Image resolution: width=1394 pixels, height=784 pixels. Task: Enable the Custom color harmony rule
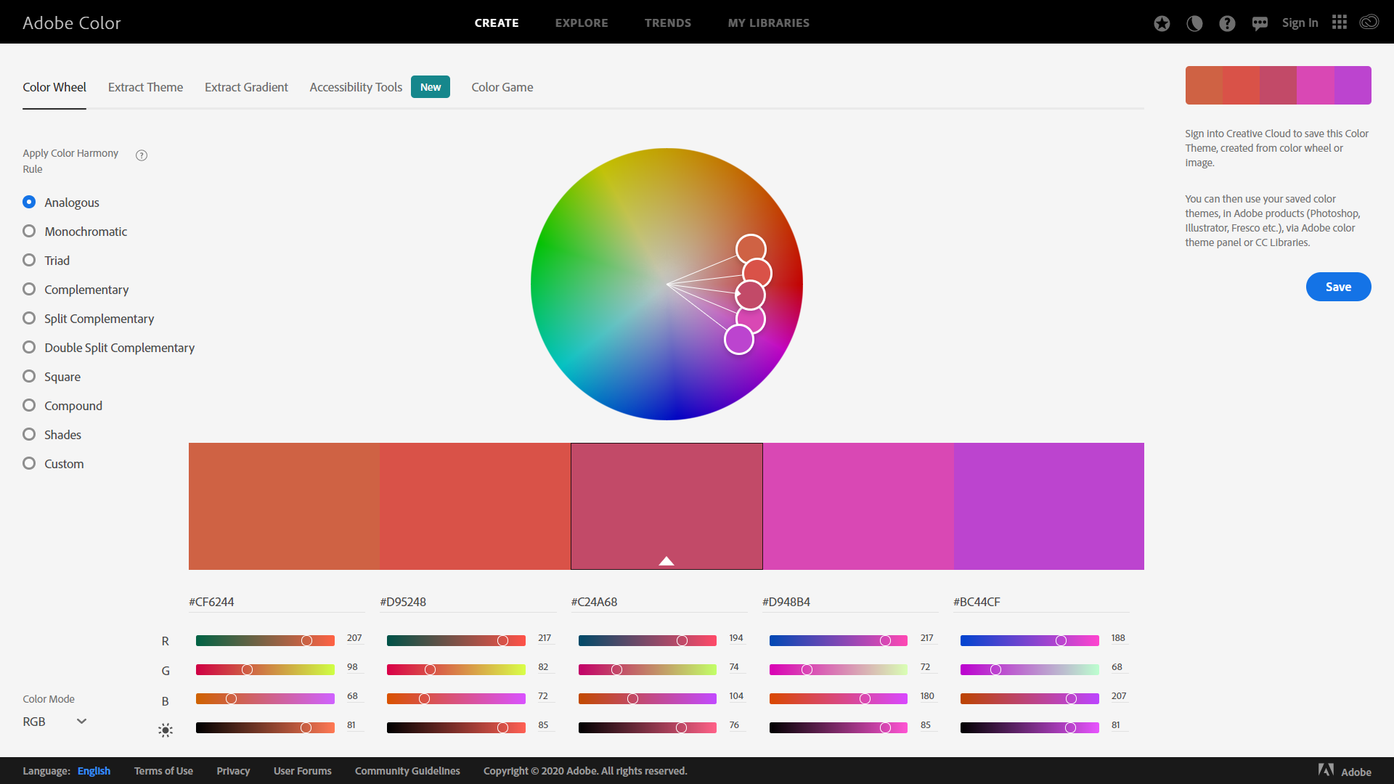point(29,463)
